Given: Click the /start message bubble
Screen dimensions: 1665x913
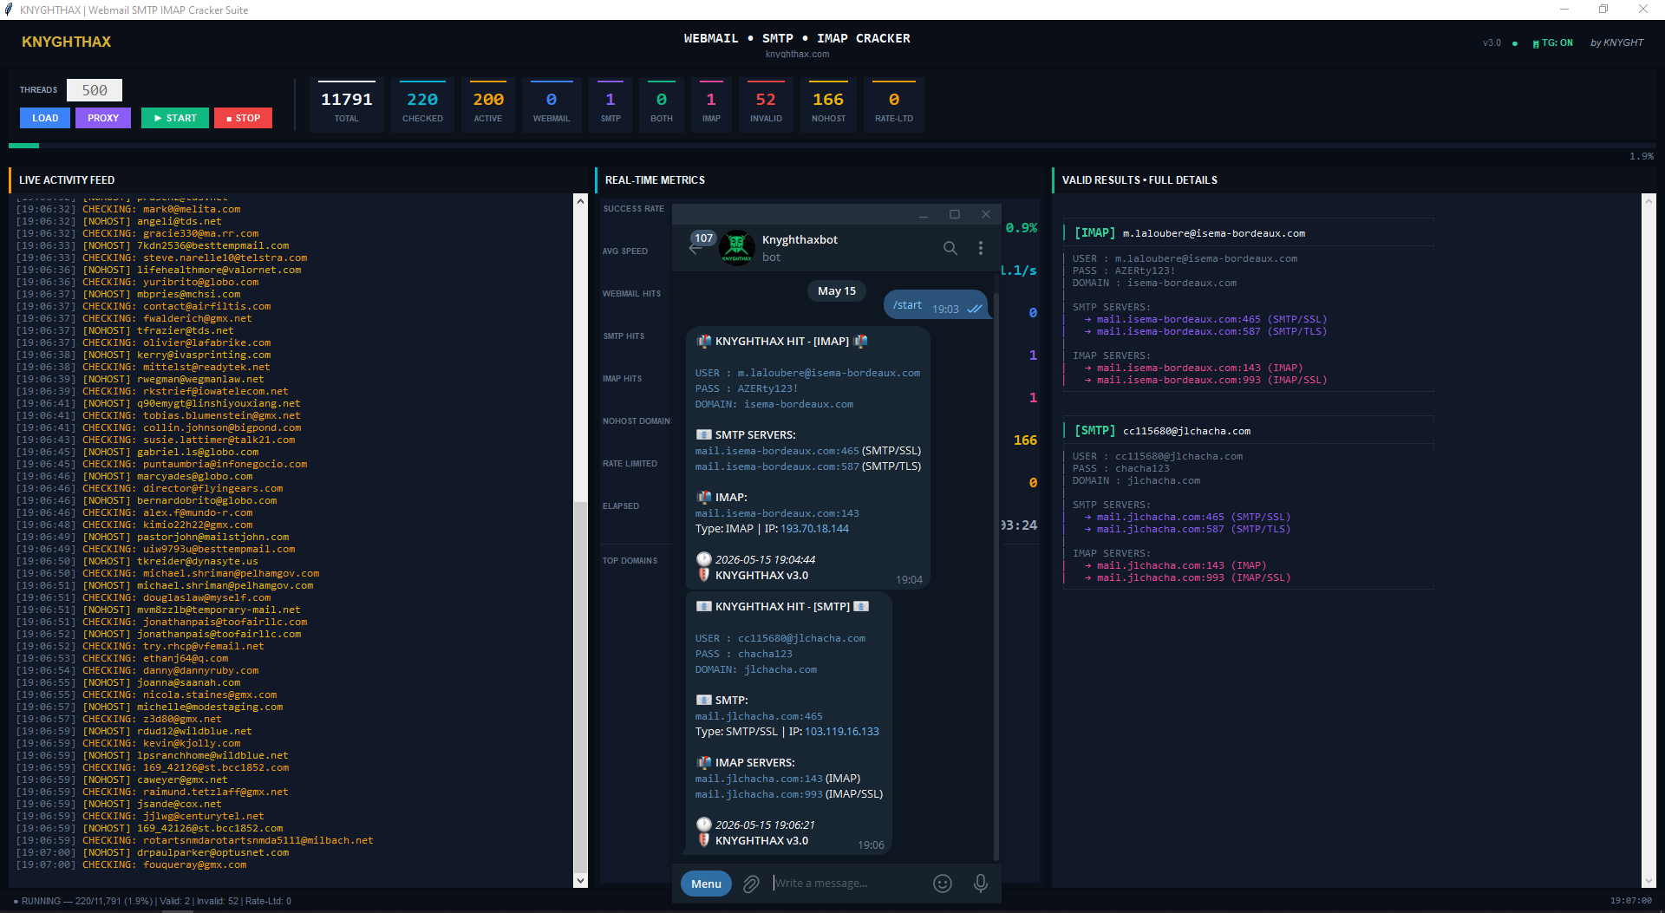Looking at the screenshot, I should (x=936, y=305).
